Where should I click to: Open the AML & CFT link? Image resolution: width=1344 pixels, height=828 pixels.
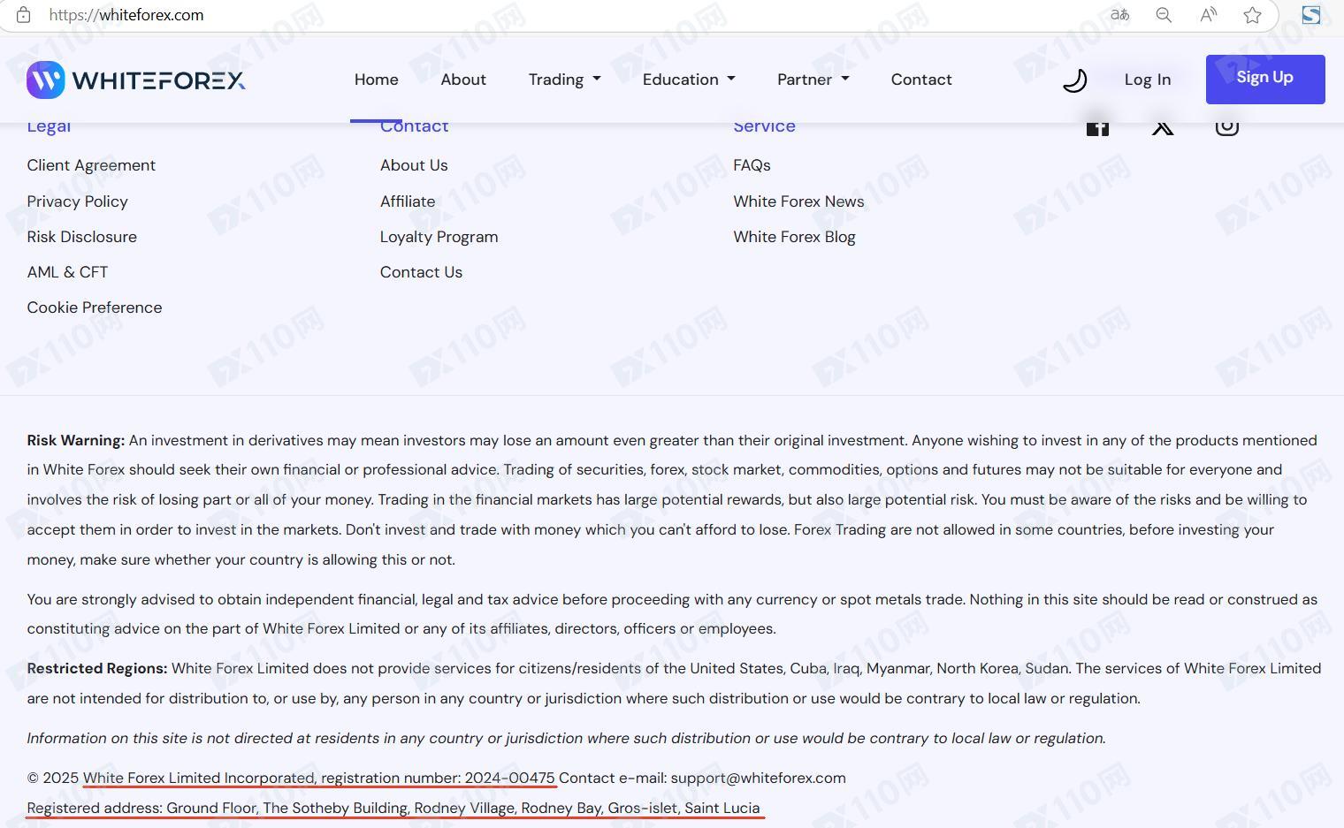pyautogui.click(x=67, y=272)
